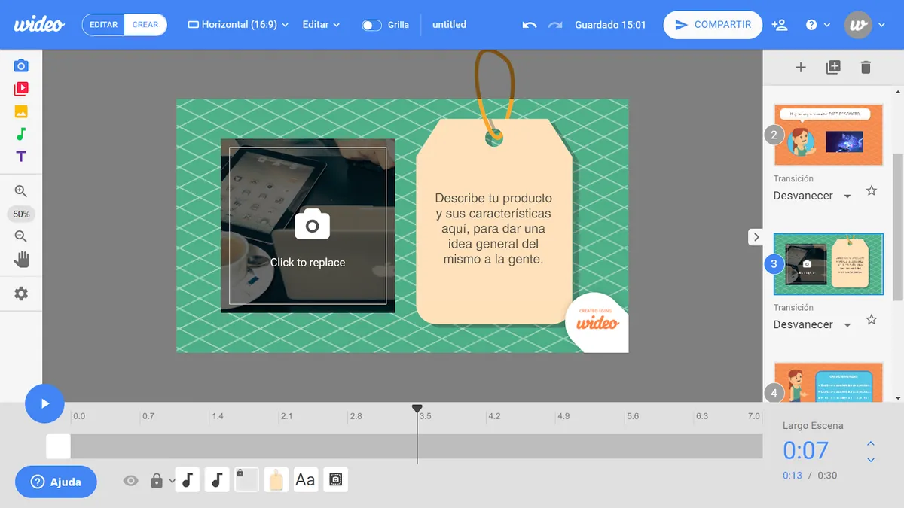Add a new scene with plus icon
904x508 pixels.
[x=801, y=68]
